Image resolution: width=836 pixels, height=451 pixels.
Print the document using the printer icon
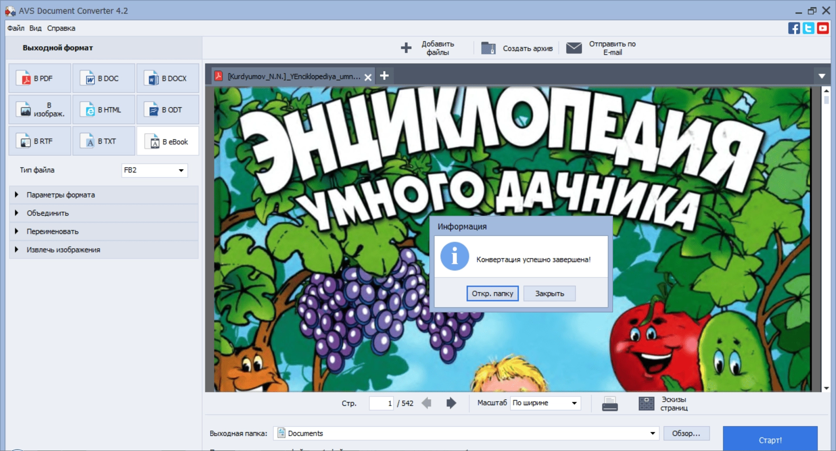(610, 404)
